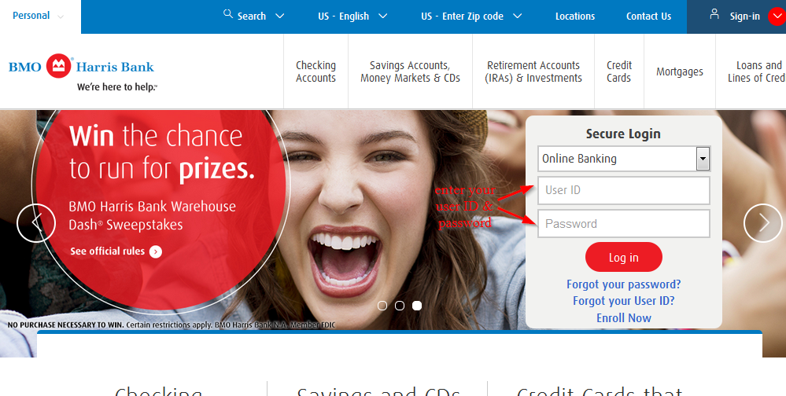
Task: Click BMO Harris Bank Warehouse Dash Sweepstakes text
Action: 152,215
